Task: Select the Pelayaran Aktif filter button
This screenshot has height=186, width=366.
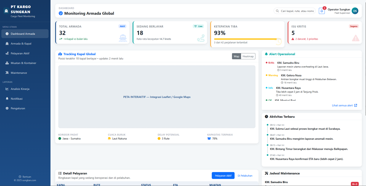Action: [223, 176]
